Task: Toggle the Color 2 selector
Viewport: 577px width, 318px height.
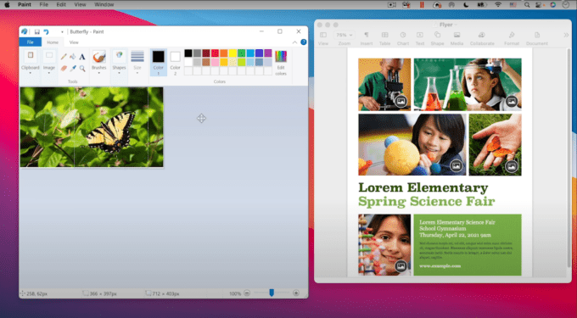Action: tap(175, 63)
